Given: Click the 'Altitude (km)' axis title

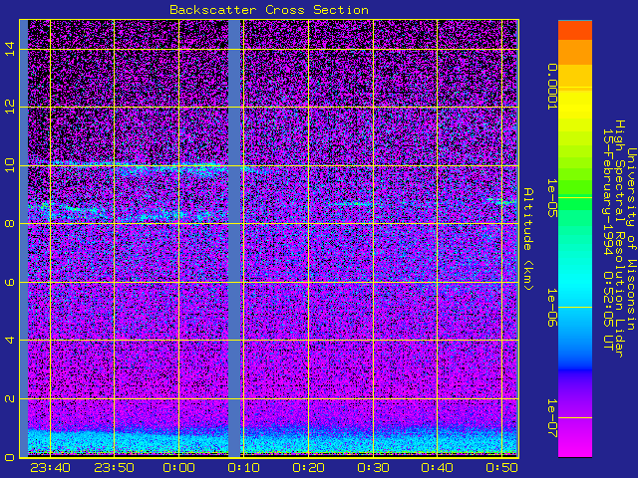Looking at the screenshot, I should (527, 239).
